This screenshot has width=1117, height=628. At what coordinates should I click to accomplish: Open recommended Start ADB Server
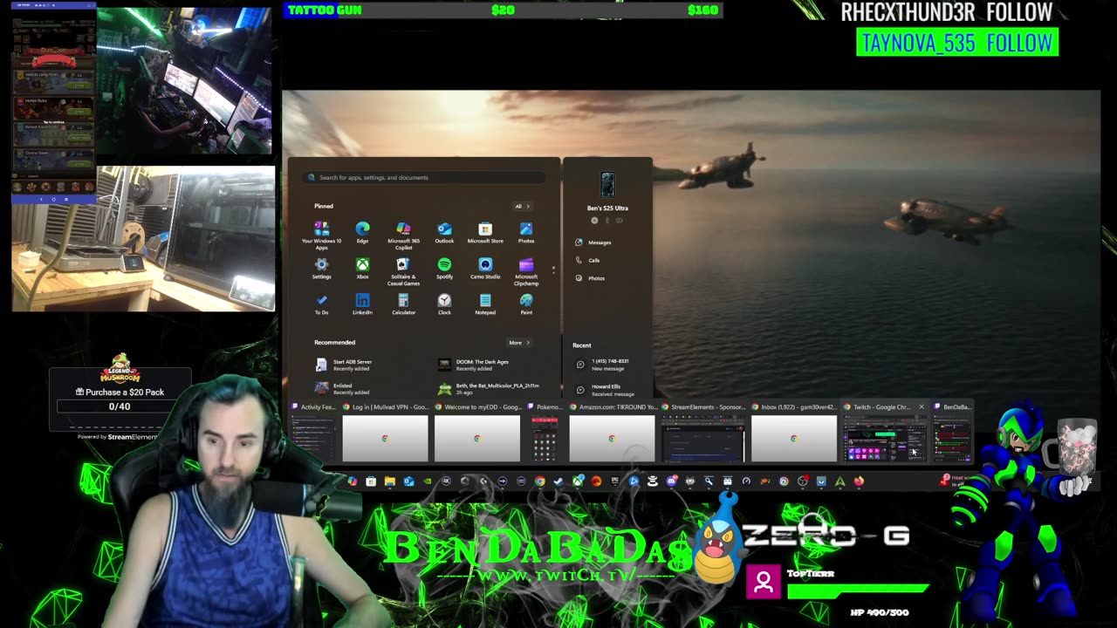coord(345,365)
